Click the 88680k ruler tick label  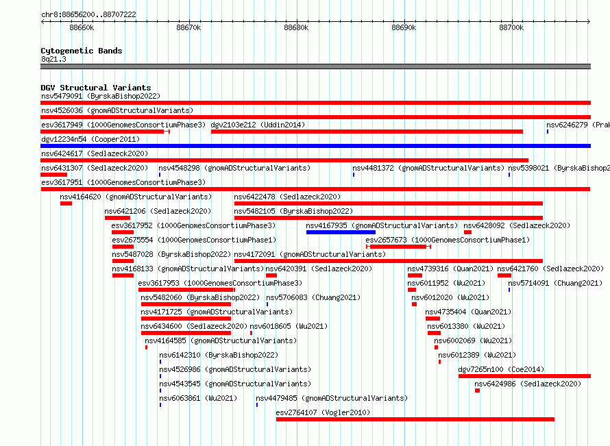pyautogui.click(x=296, y=27)
